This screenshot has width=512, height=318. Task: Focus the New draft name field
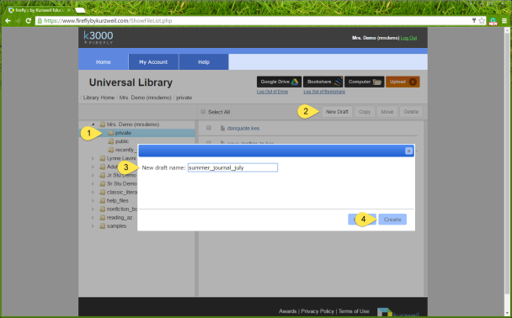click(232, 167)
